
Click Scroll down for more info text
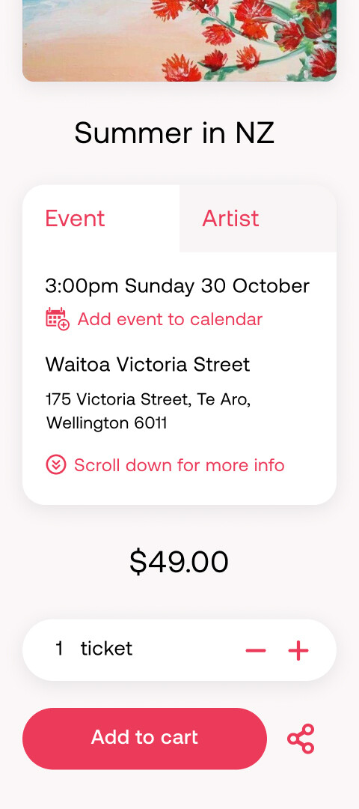click(x=179, y=465)
